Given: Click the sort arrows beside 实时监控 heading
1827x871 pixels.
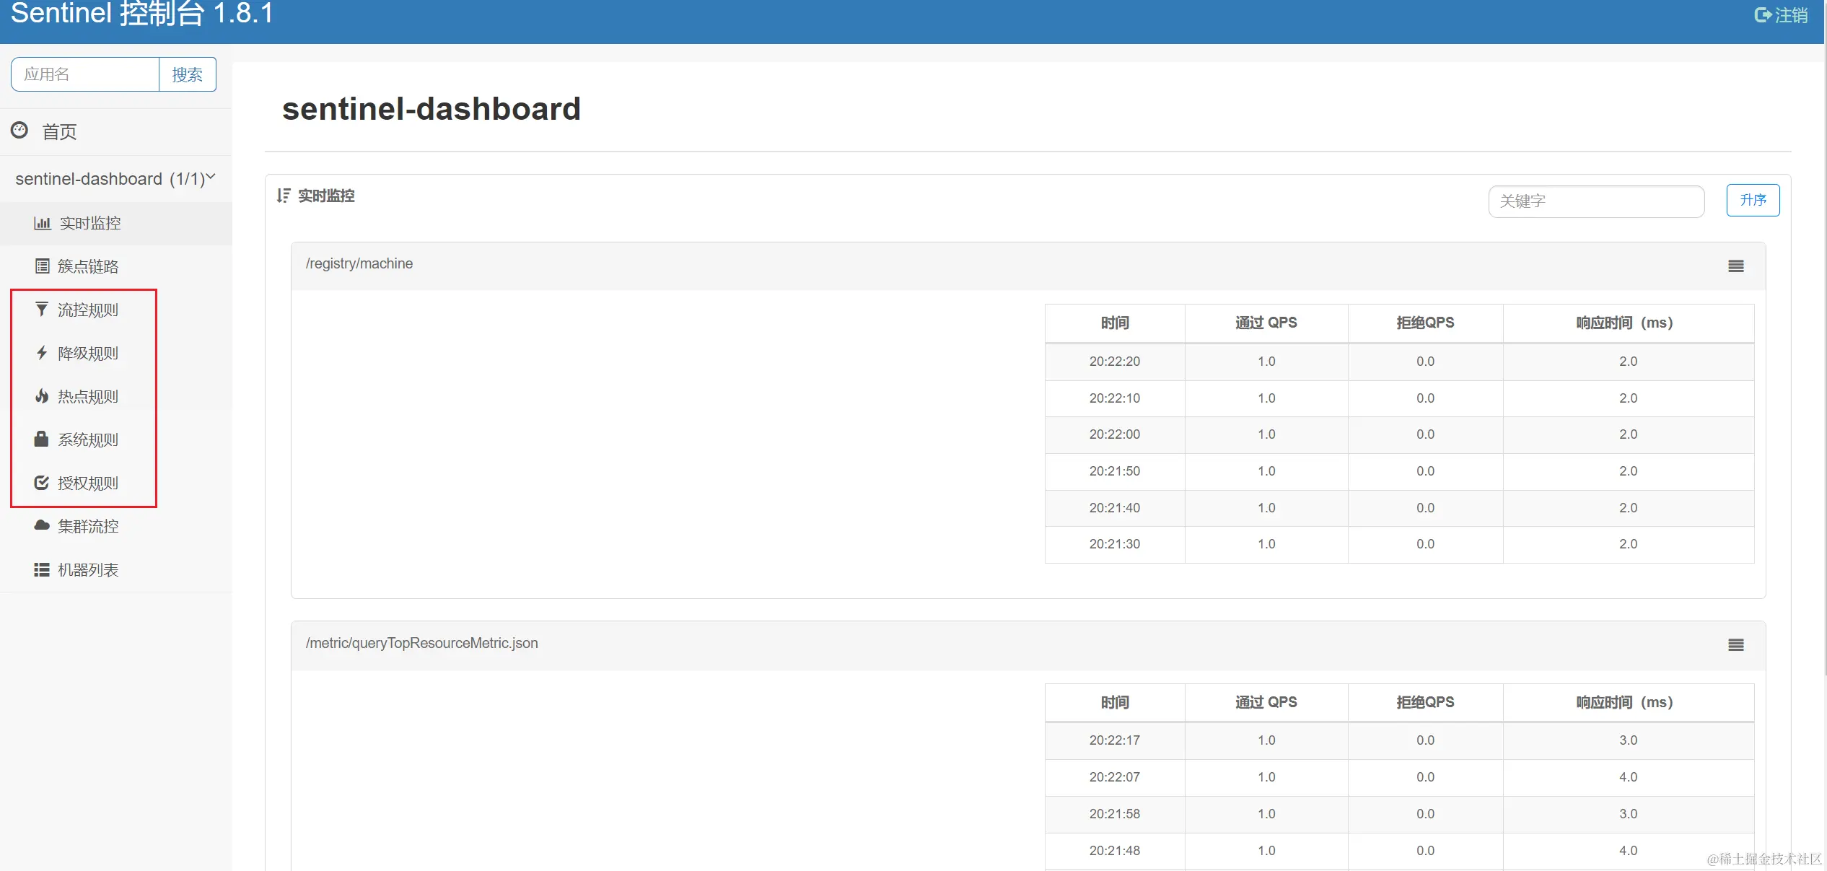Looking at the screenshot, I should (x=284, y=196).
